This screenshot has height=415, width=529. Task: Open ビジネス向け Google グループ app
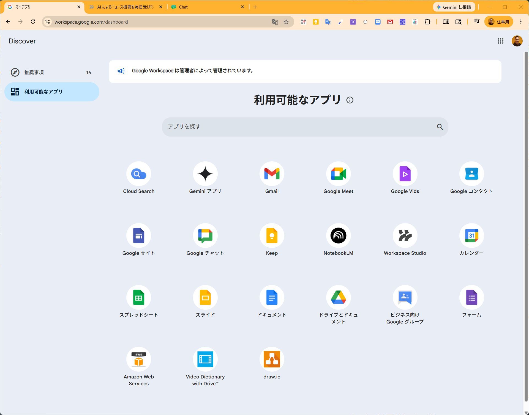(405, 305)
